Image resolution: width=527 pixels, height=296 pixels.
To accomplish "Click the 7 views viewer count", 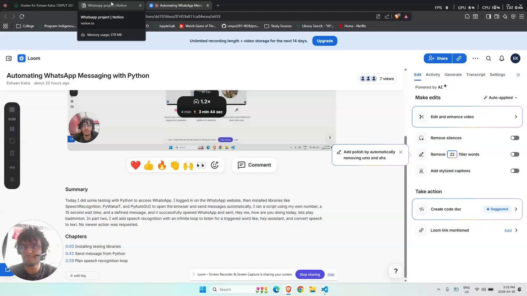I will [377, 79].
